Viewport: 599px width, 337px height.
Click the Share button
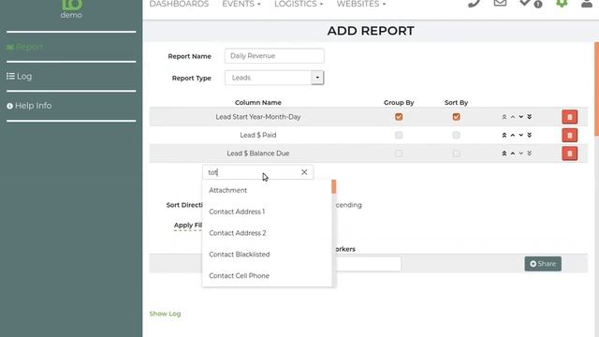(x=543, y=264)
